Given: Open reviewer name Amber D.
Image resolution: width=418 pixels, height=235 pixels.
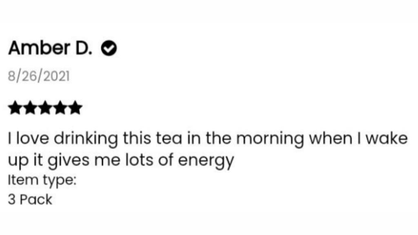Looking at the screenshot, I should coord(51,49).
